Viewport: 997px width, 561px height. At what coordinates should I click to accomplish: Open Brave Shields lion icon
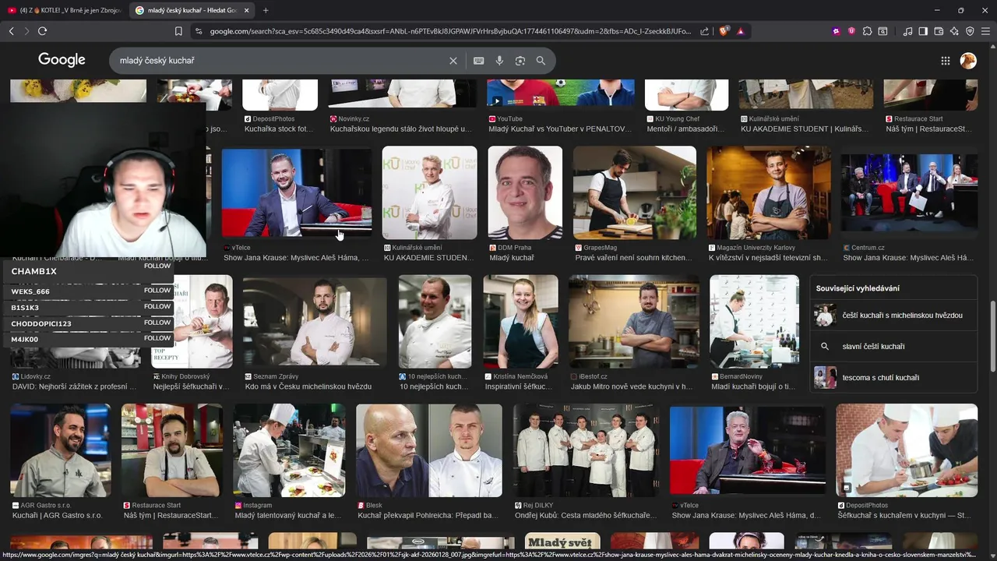pyautogui.click(x=724, y=31)
